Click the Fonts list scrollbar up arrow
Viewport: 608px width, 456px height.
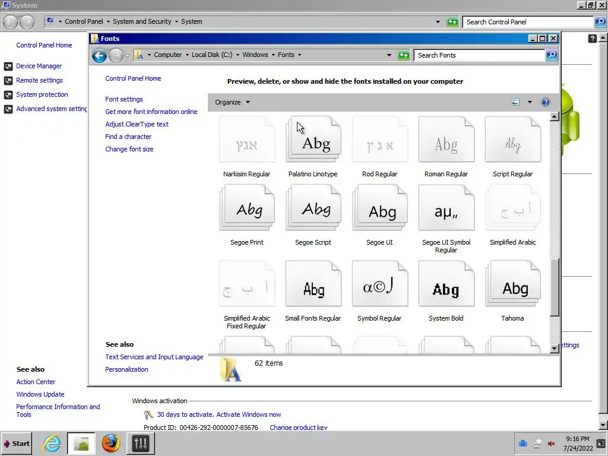[554, 116]
